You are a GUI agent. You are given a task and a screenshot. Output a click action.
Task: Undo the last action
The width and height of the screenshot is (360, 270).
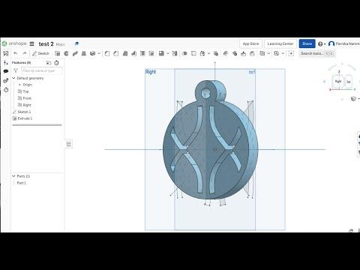coord(16,53)
